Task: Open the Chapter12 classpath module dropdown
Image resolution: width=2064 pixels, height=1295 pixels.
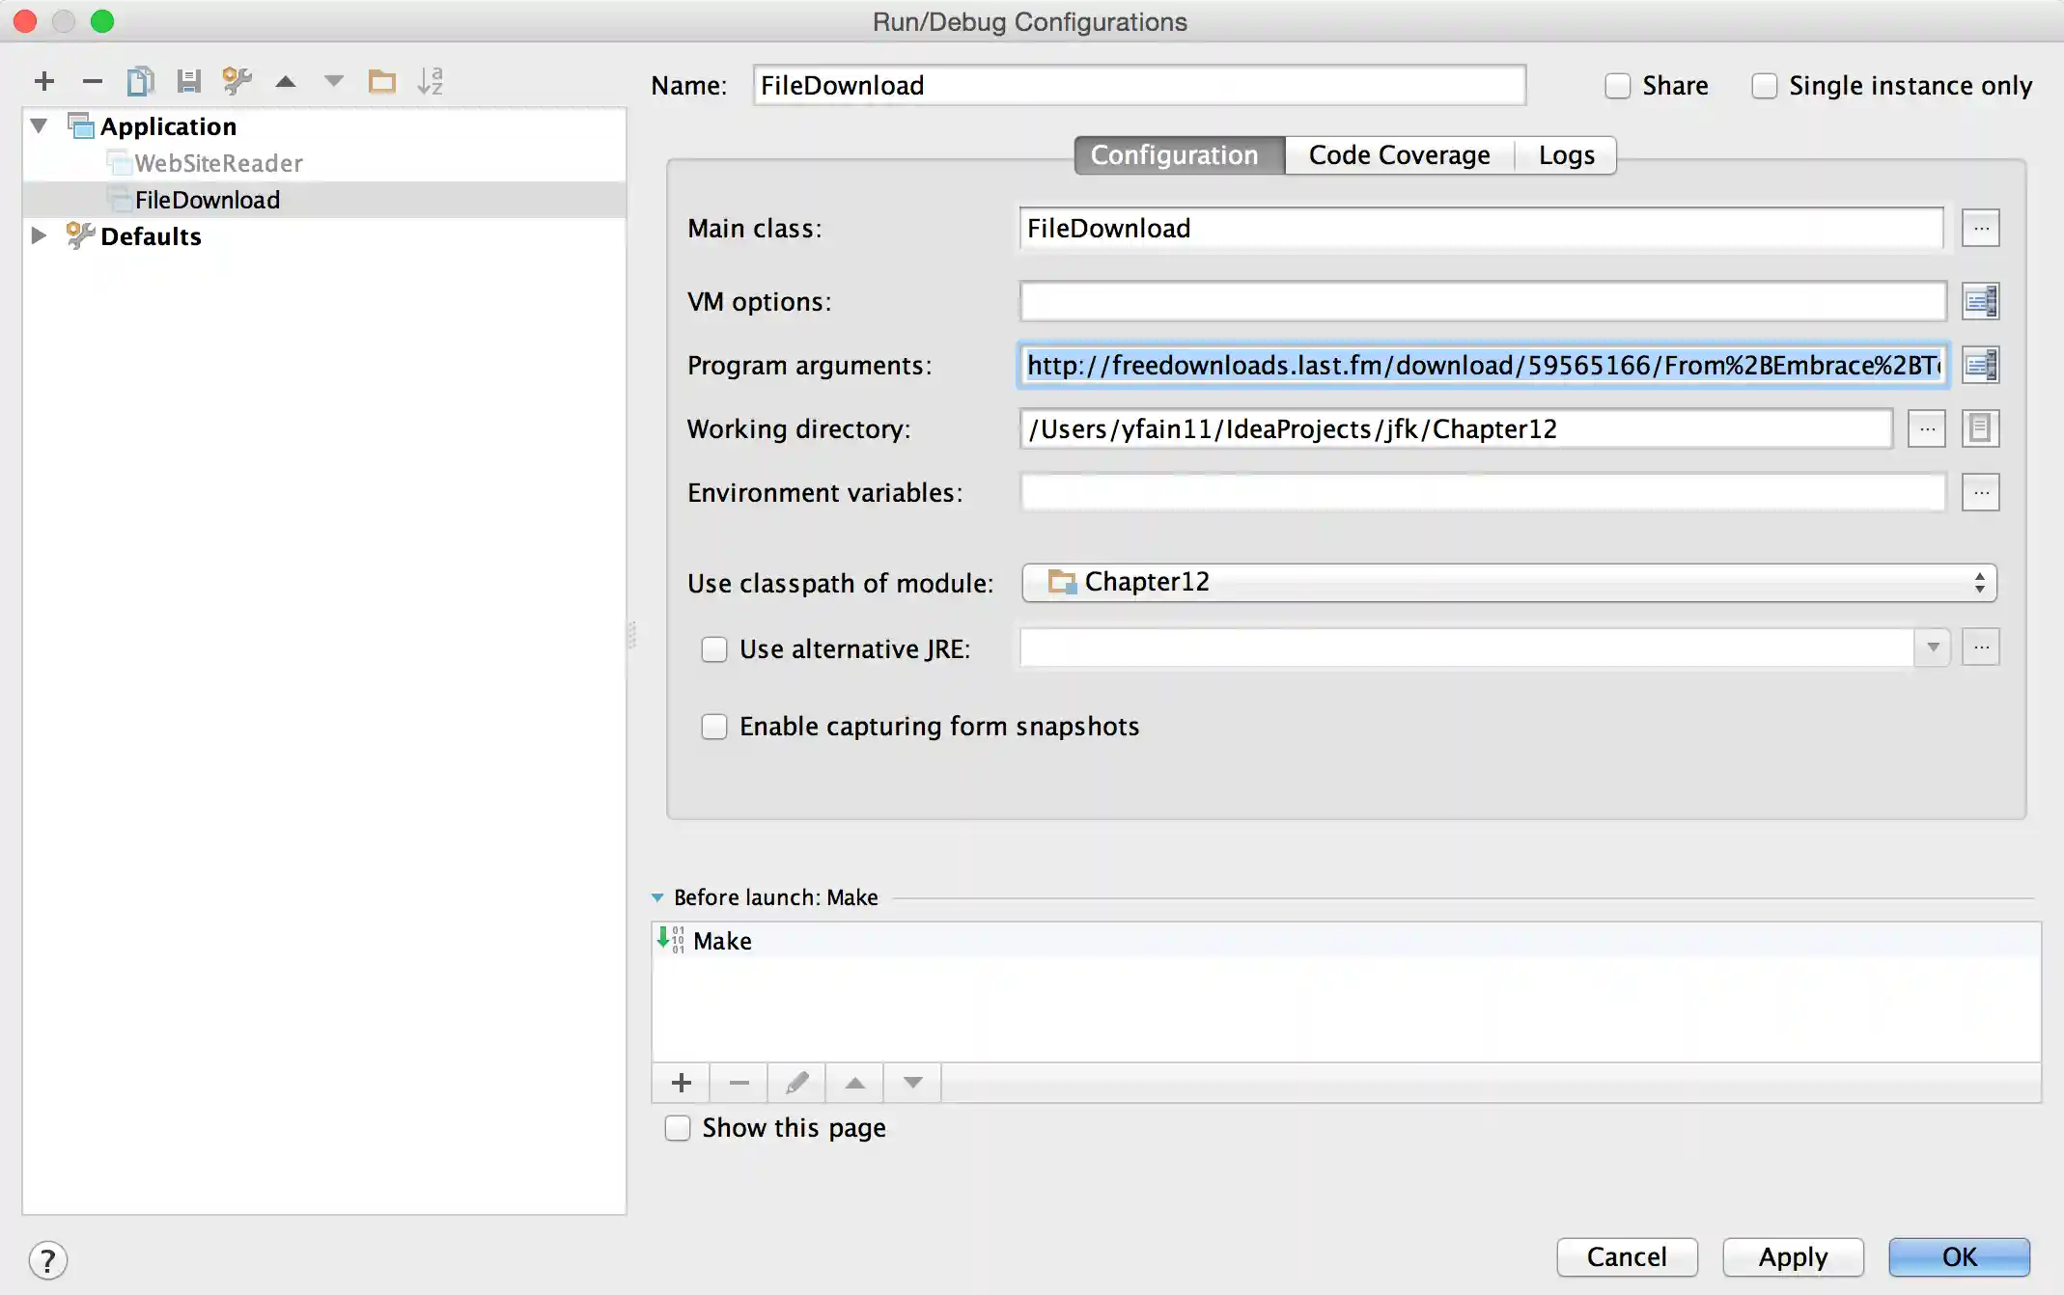Action: [1509, 583]
